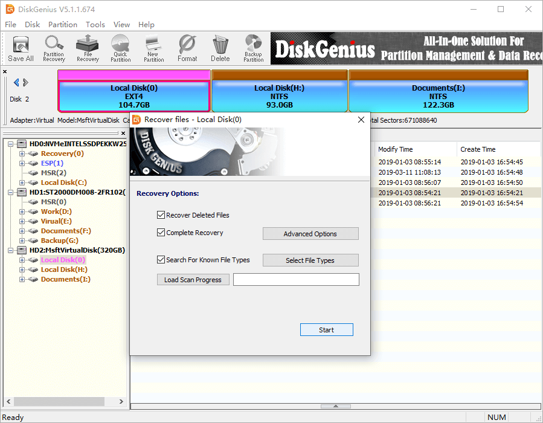Toggle the Complete Recovery checkbox
Image resolution: width=543 pixels, height=423 pixels.
(x=161, y=233)
